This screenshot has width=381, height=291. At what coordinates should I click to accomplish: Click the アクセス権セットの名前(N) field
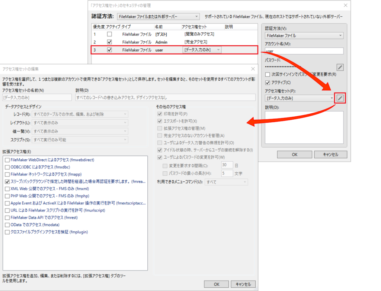[x=37, y=98]
